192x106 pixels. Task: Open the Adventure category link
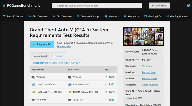[153, 85]
